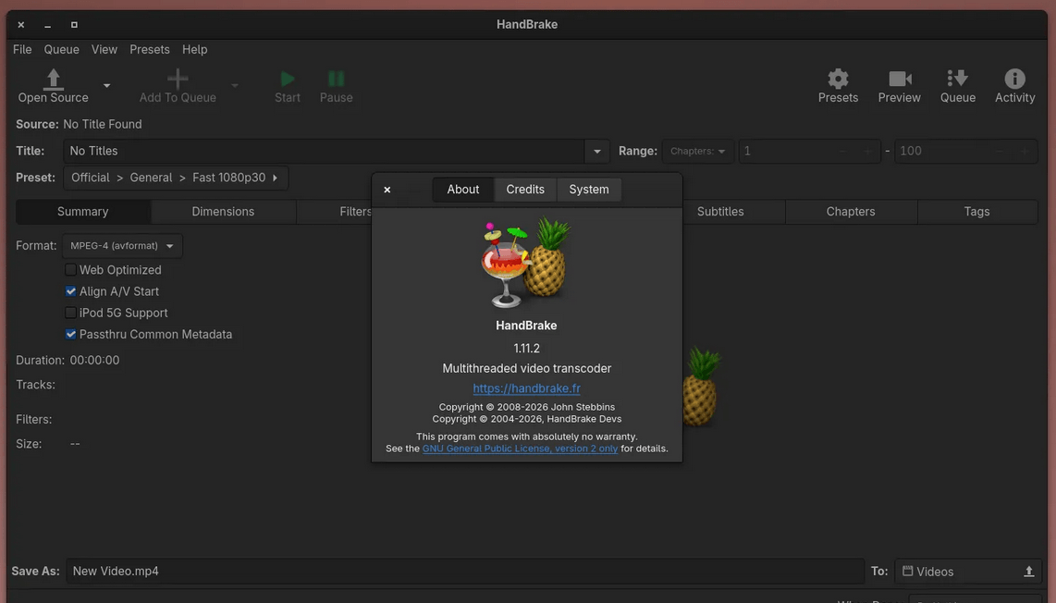Click the range start chapter field
The width and height of the screenshot is (1056, 603).
pyautogui.click(x=809, y=151)
